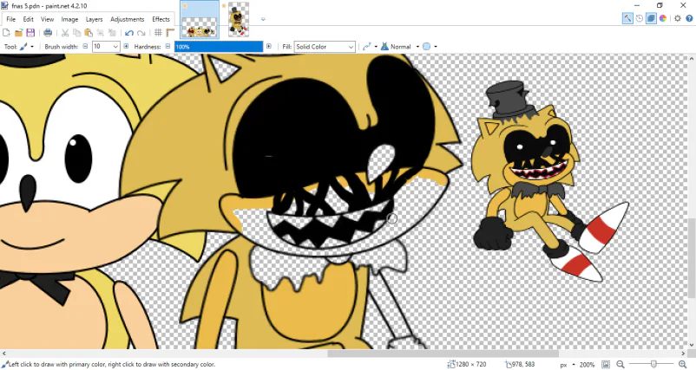The height and width of the screenshot is (370, 696).
Task: Open the selection clipping mode dropdown
Action: pyautogui.click(x=430, y=46)
